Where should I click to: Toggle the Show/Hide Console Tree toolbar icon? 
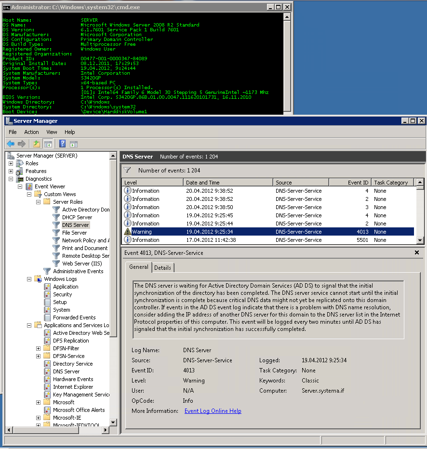tap(48, 144)
